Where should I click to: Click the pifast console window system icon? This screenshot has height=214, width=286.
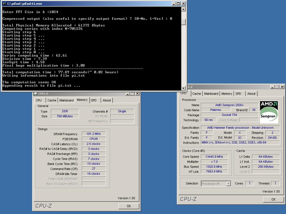coord(4,4)
